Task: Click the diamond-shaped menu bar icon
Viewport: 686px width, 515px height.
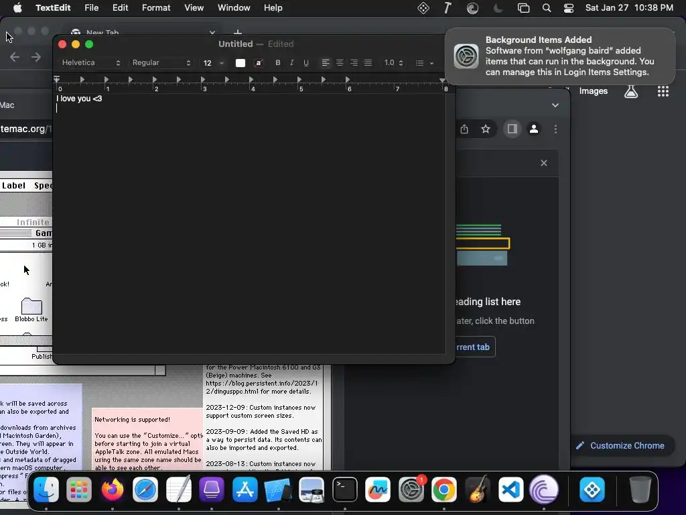Action: tap(423, 8)
